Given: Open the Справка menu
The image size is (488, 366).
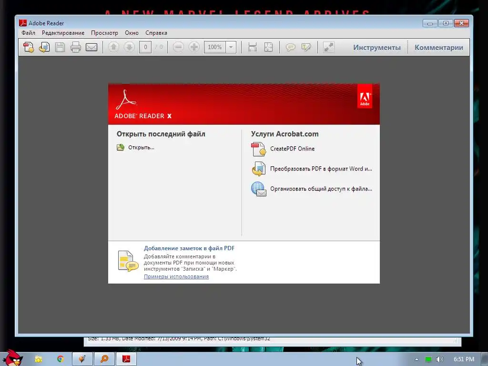Looking at the screenshot, I should (156, 33).
